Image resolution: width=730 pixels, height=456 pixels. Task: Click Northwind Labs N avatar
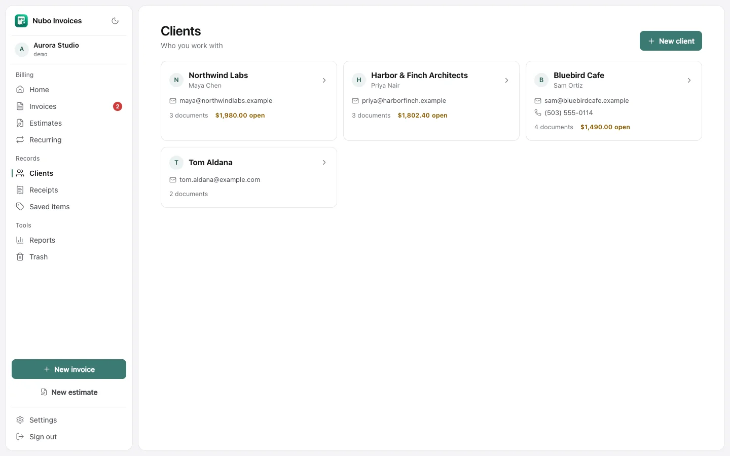point(176,80)
